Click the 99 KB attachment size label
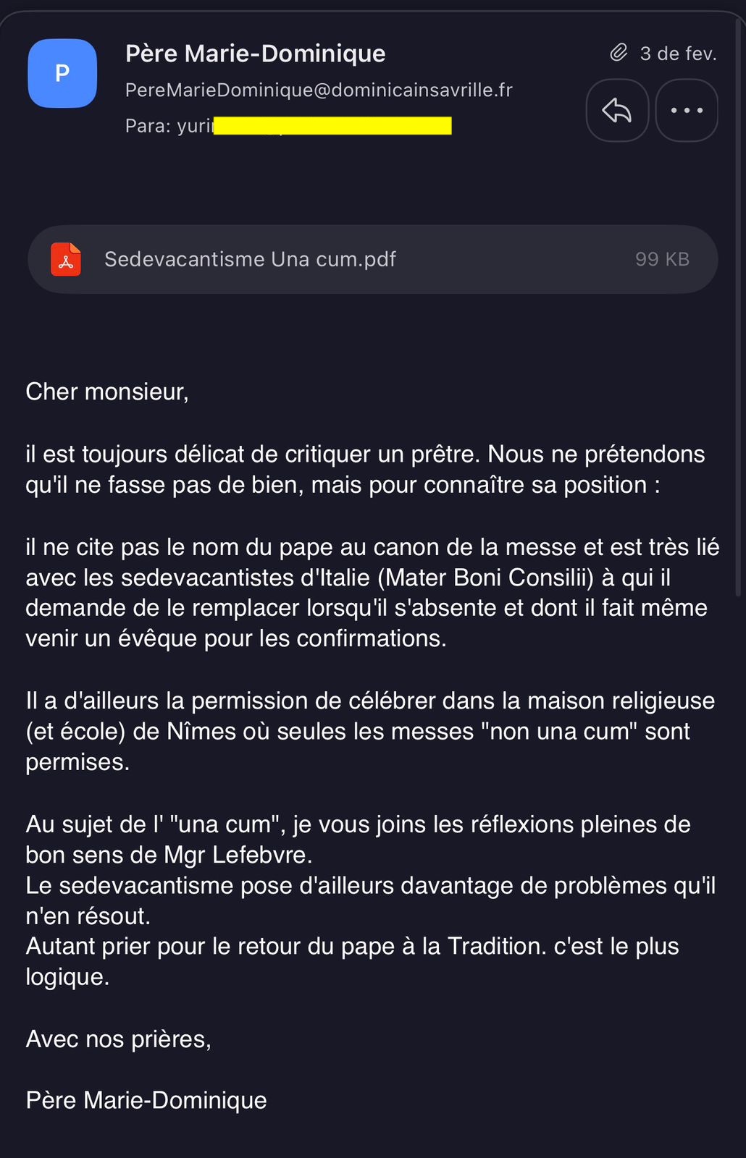 tap(662, 259)
